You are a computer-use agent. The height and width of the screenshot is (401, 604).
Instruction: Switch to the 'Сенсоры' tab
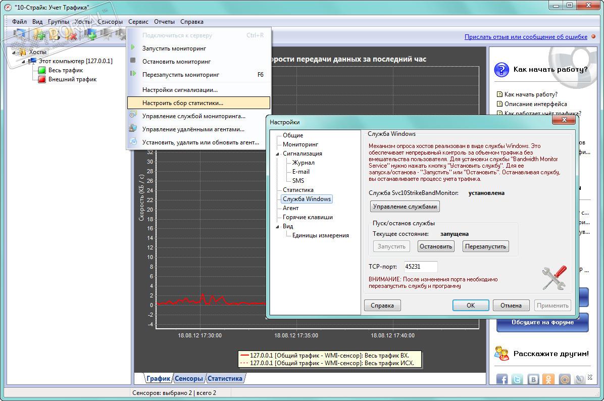(188, 378)
